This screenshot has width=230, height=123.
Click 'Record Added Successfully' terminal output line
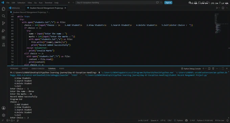click(24, 97)
